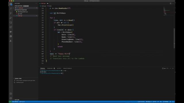Click the '// Translate this all to the Lambda' comment
Screen dimensions: 184x103
pyautogui.click(x=67, y=58)
